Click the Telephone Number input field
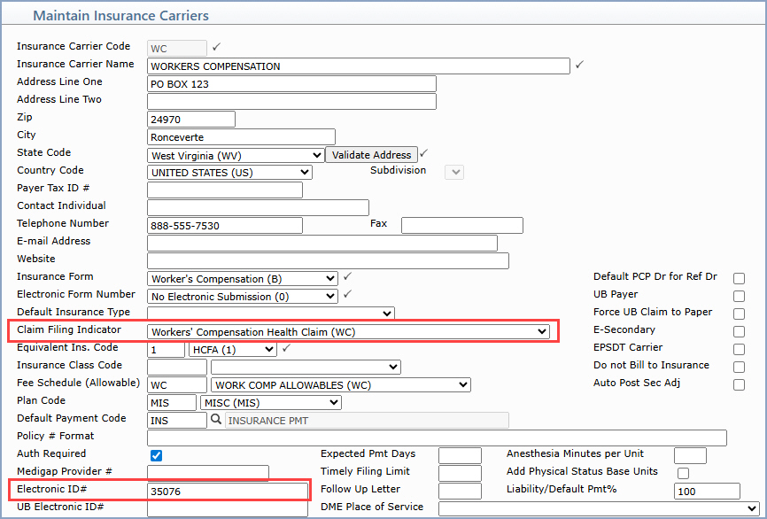 click(x=224, y=226)
